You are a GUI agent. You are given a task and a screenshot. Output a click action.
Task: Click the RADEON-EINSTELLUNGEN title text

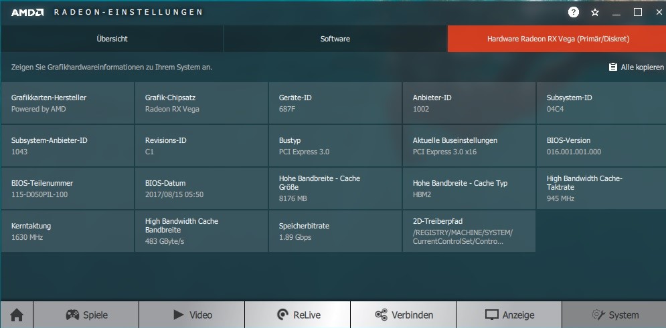point(129,12)
